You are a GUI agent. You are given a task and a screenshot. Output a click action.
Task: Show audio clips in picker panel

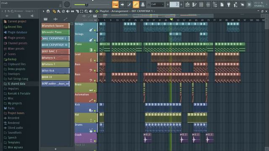click(55, 19)
